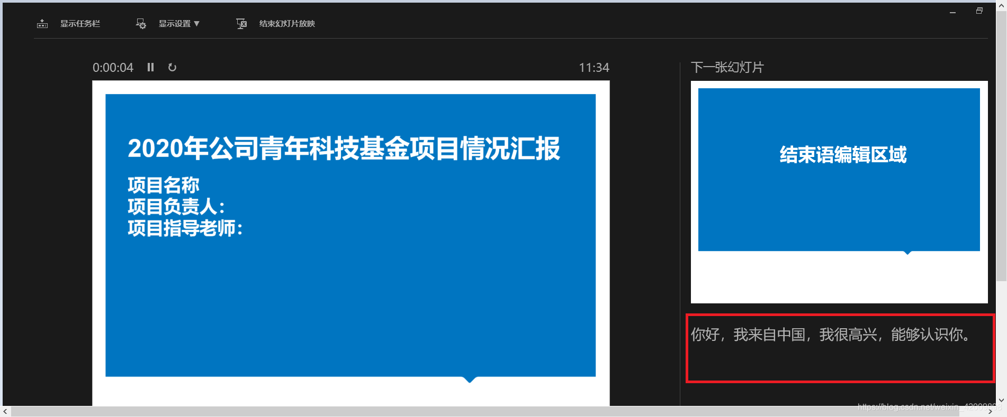Click the vertical scrollbar down arrow
1007x417 pixels.
[1001, 400]
